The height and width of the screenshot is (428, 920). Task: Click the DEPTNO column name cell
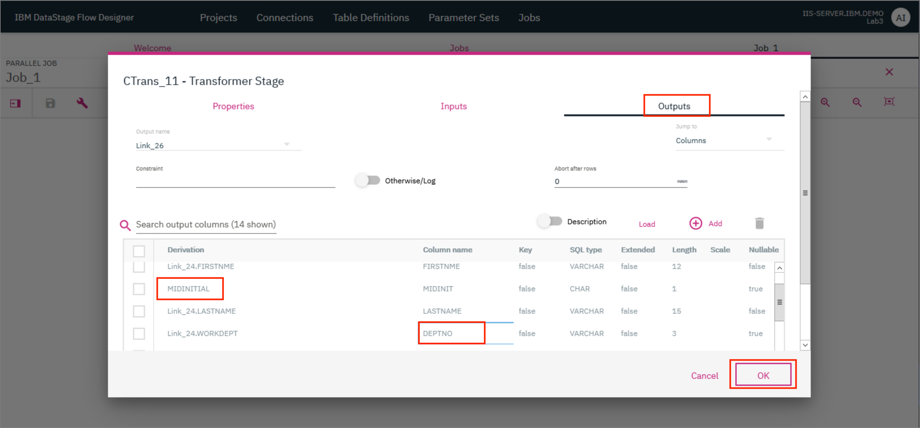[x=438, y=333]
